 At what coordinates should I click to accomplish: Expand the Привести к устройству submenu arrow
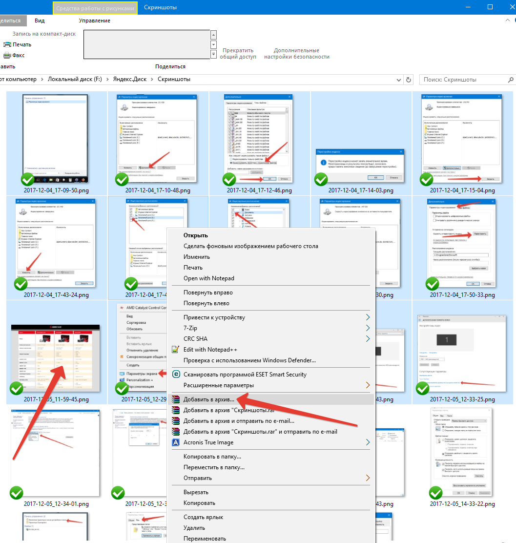click(368, 317)
